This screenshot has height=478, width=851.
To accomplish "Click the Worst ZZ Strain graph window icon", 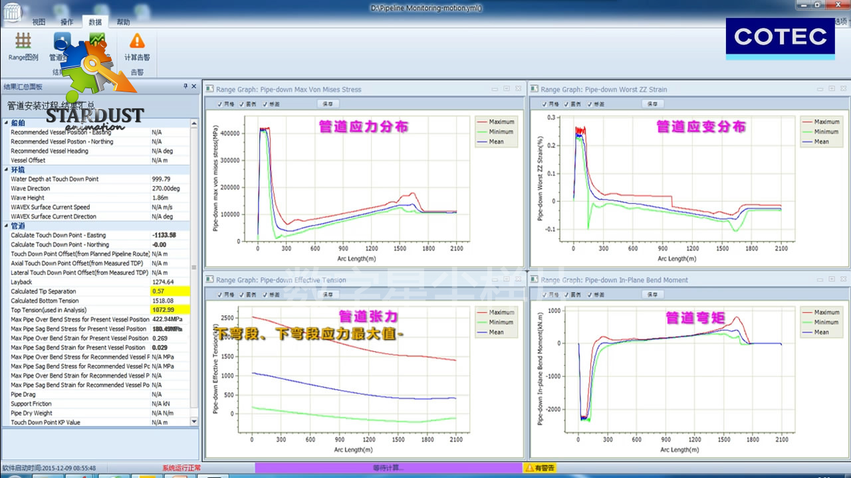I will point(535,89).
